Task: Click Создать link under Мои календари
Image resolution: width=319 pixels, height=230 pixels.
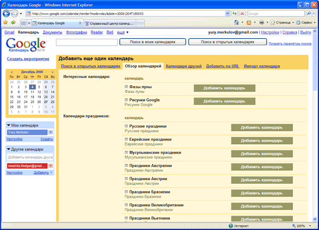Action: 47,139
